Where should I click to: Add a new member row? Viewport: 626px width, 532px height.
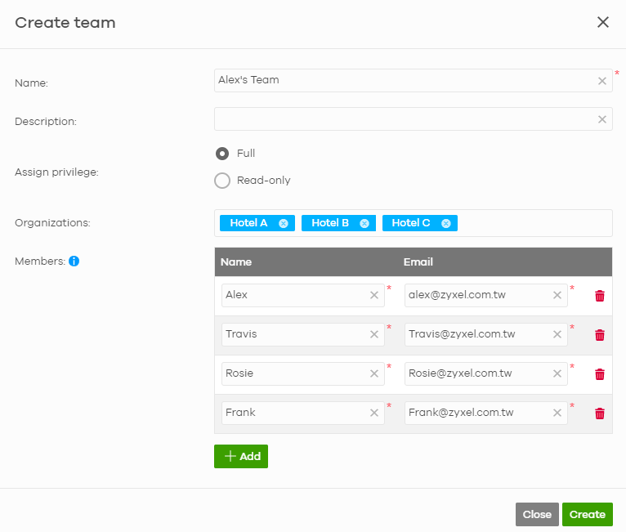pos(241,456)
